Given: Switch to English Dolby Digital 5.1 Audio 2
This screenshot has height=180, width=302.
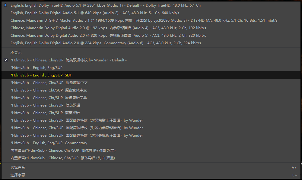Looking at the screenshot, I should (x=95, y=13).
